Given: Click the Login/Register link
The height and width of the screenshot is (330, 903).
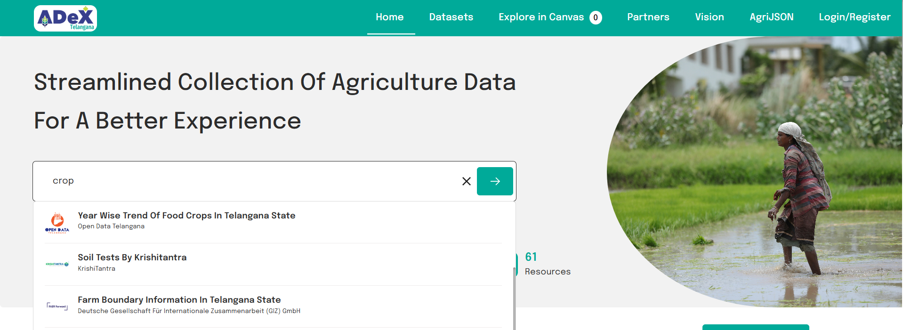Looking at the screenshot, I should pos(854,17).
